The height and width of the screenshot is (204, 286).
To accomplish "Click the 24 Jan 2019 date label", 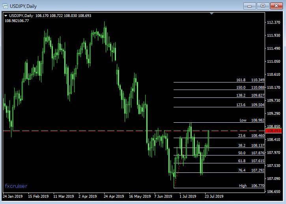I will [x=13, y=197].
